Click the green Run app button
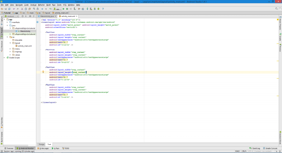 pos(63,9)
